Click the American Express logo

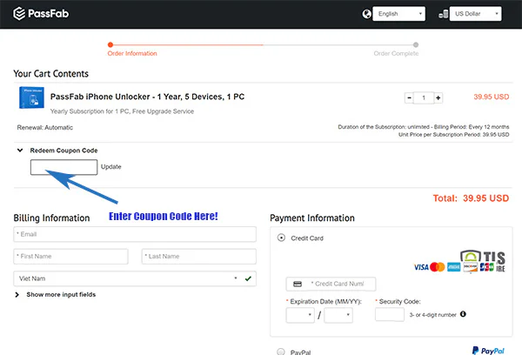click(x=454, y=267)
